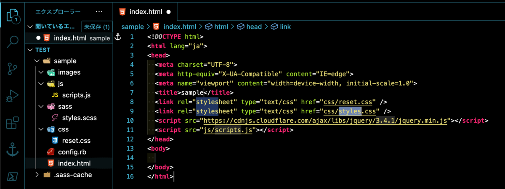Viewport: 505px width, 189px height.
Task: Collapse the images folder chevron
Action: 41,72
